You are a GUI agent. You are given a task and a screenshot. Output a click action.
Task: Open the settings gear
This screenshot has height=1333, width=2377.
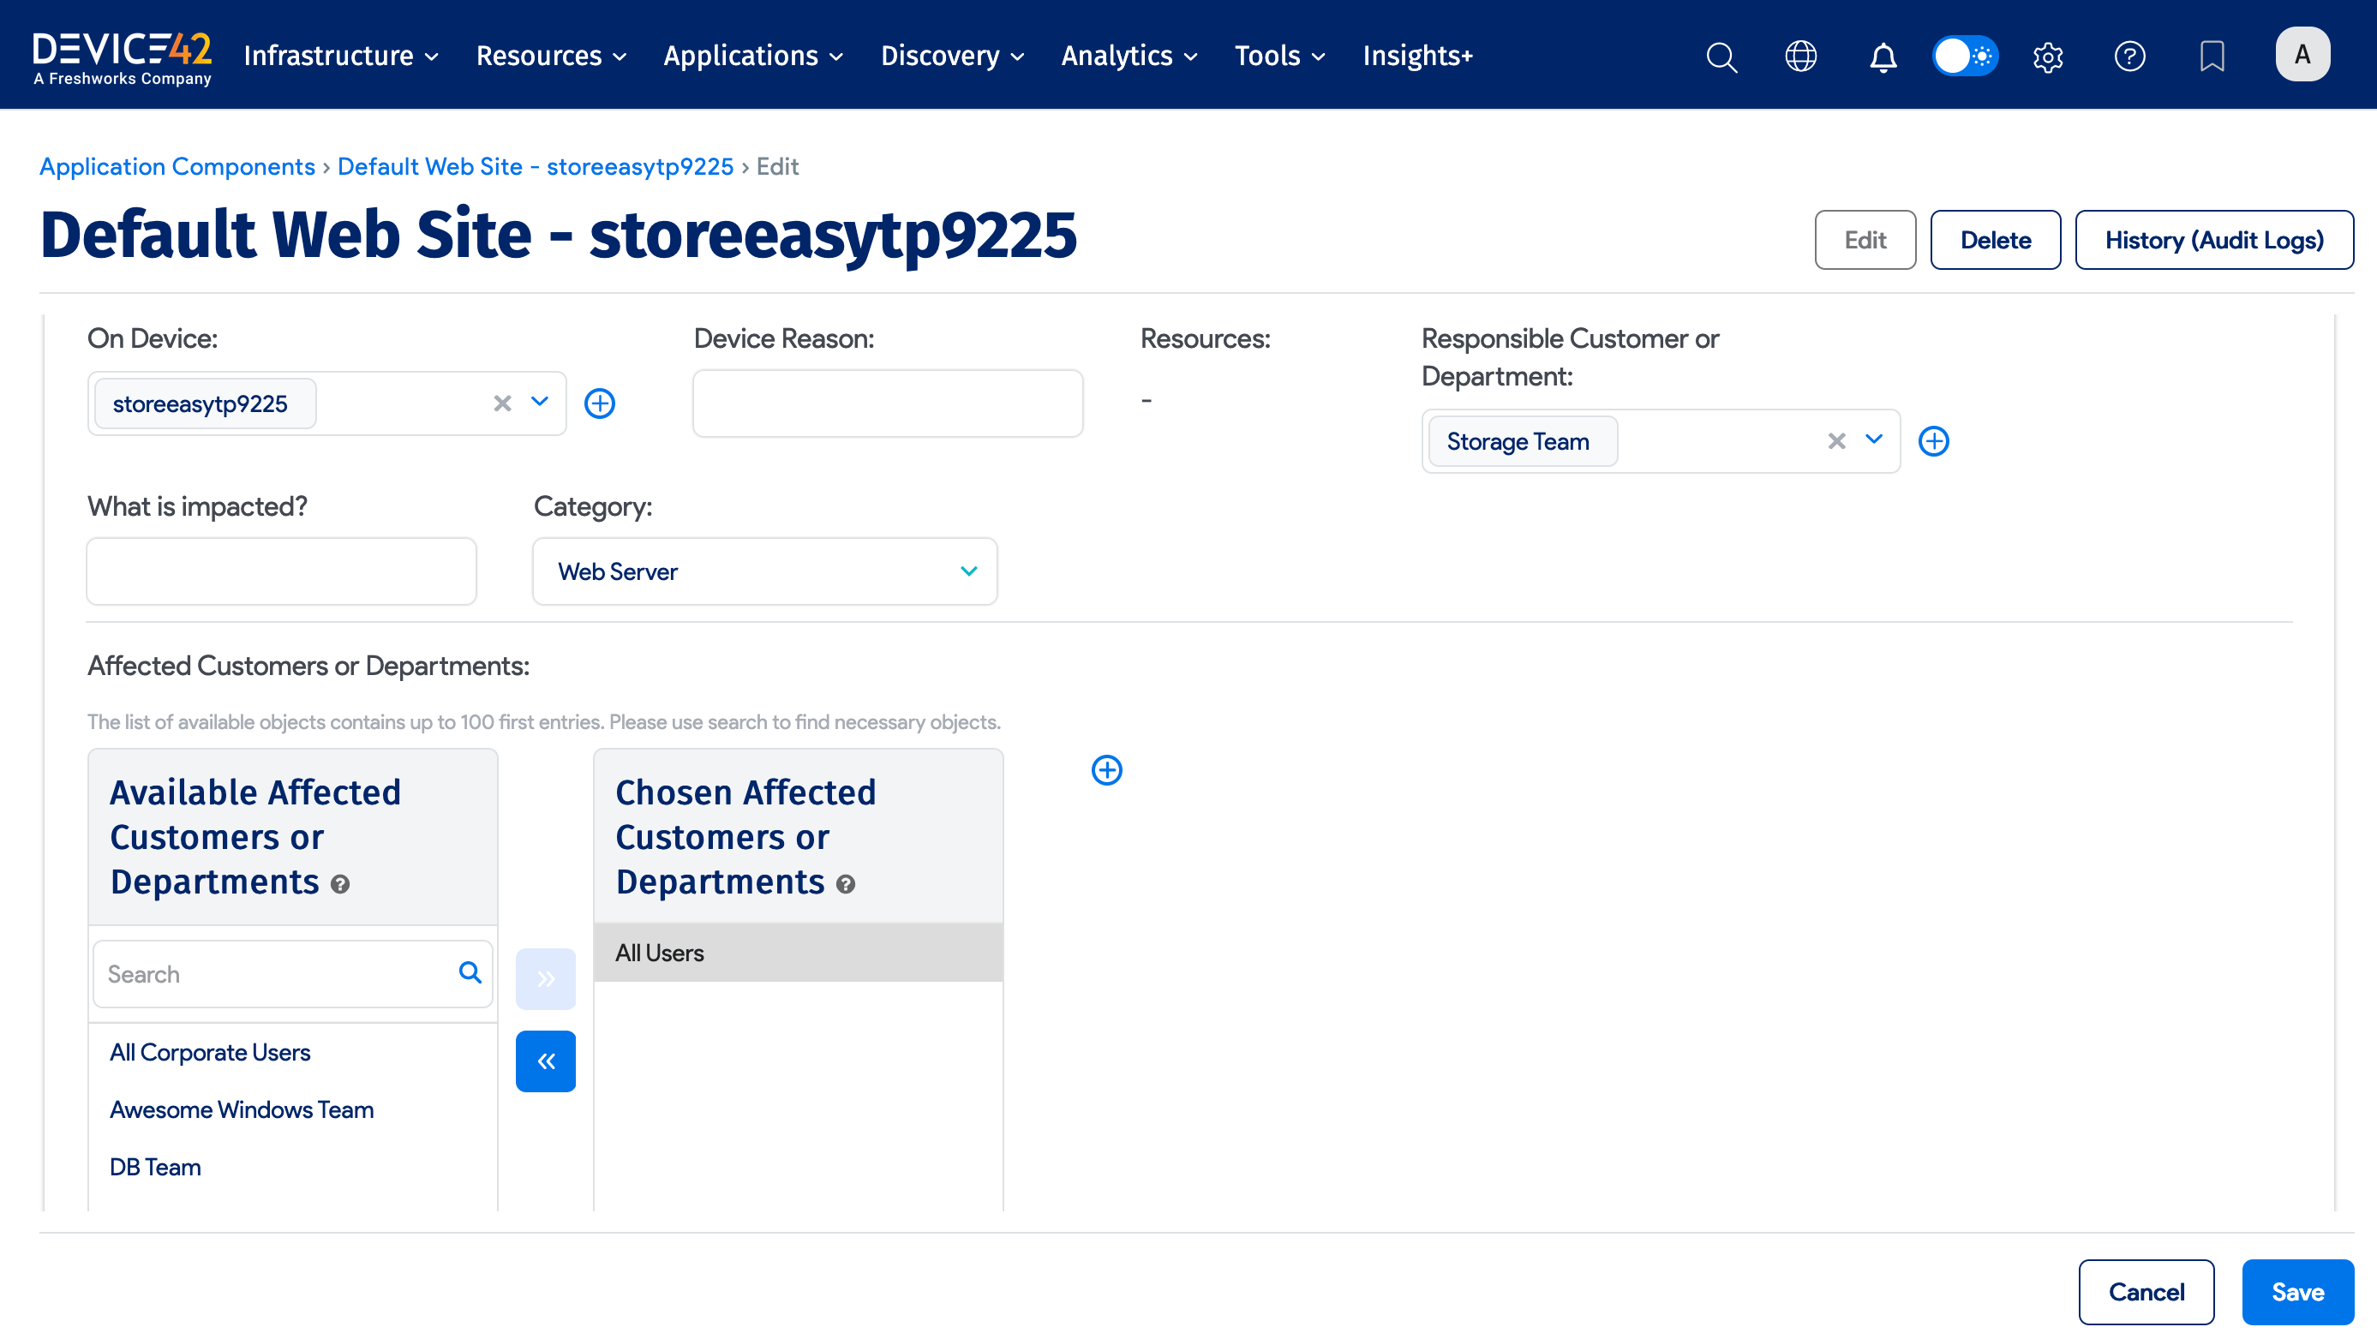point(2048,57)
